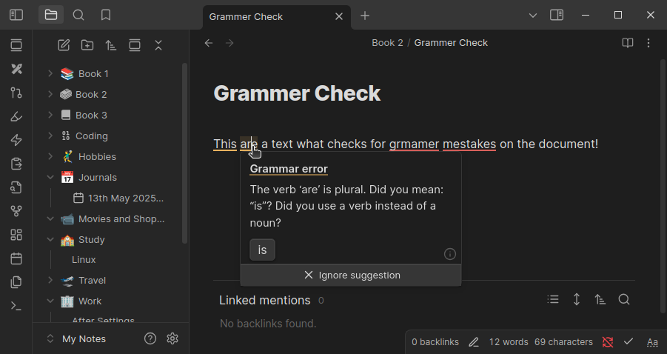The height and width of the screenshot is (354, 667).
Task: Create a new folder
Action: [x=87, y=45]
